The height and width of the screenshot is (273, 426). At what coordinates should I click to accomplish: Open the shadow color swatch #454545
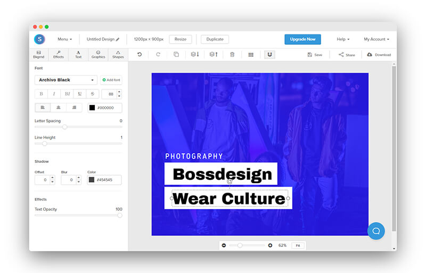point(92,180)
